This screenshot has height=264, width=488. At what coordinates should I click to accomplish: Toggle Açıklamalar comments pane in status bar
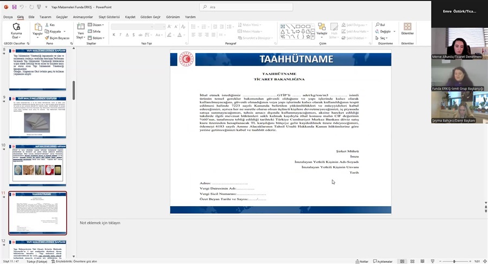(382, 261)
